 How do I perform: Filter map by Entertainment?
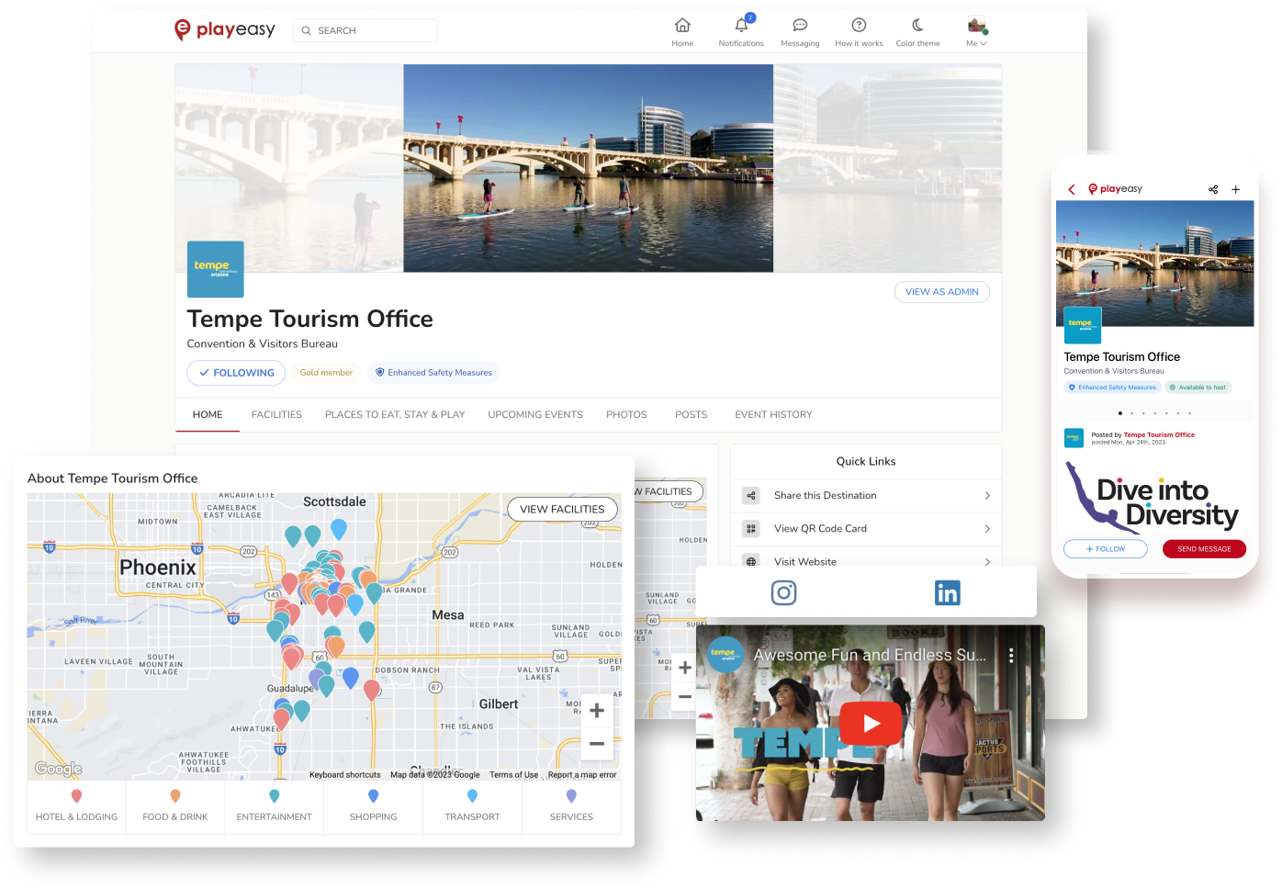point(275,806)
